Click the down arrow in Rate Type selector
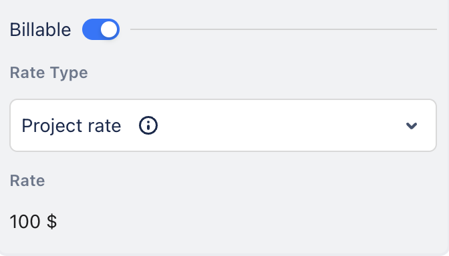The image size is (449, 256). [412, 125]
